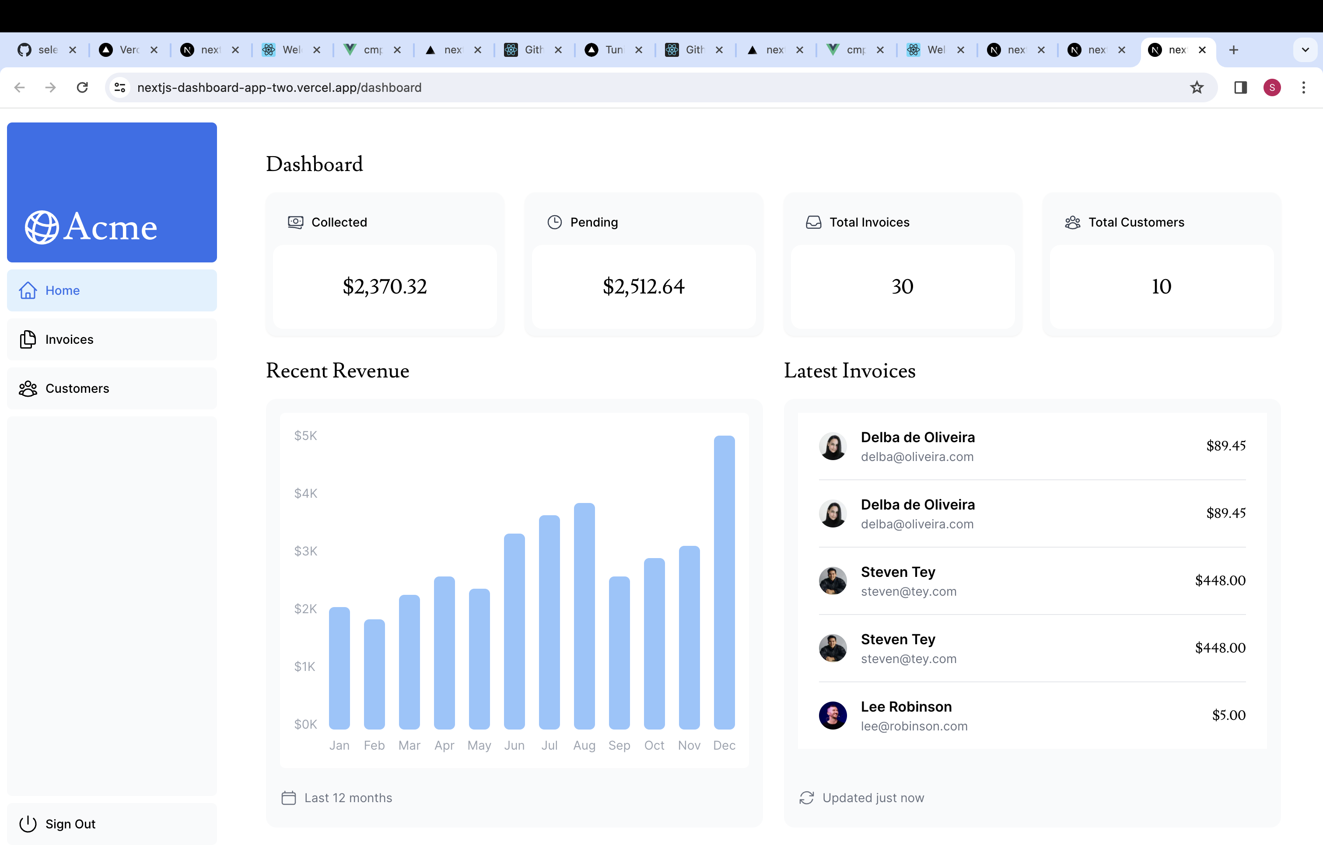Click the $2,512.64 pending amount
This screenshot has width=1323, height=859.
point(644,287)
